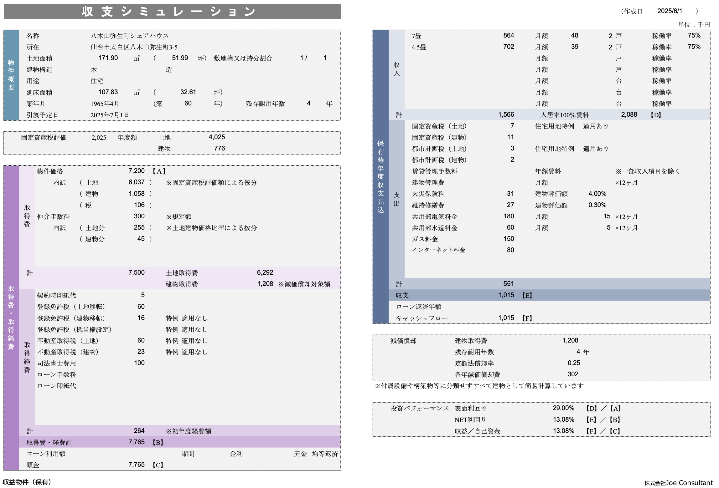Click depreciation rate 0.25
The width and height of the screenshot is (719, 488).
click(x=574, y=363)
